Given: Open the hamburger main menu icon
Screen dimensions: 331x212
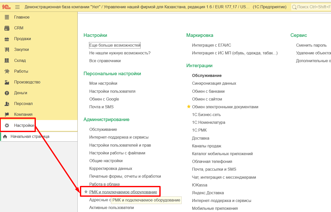Looking at the screenshot, I should pyautogui.click(x=17, y=7).
